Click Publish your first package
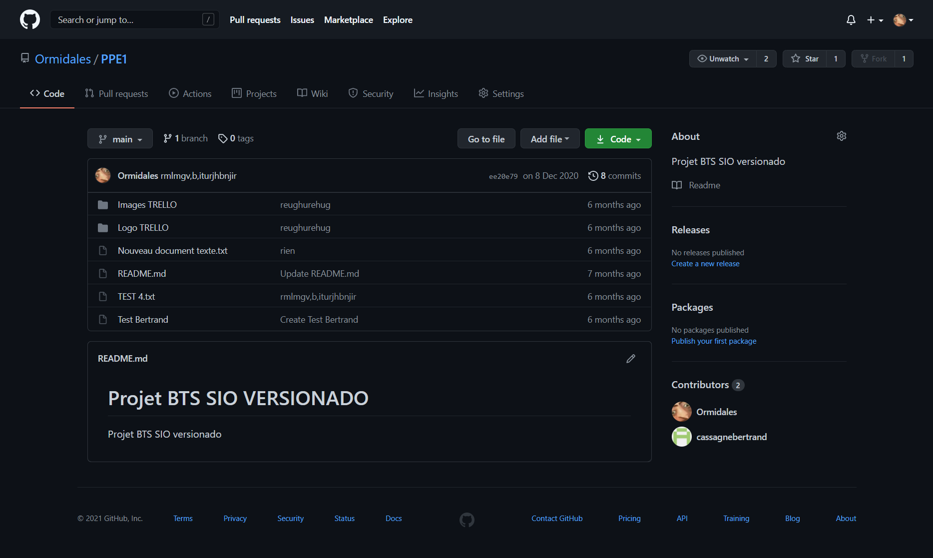 pyautogui.click(x=714, y=341)
